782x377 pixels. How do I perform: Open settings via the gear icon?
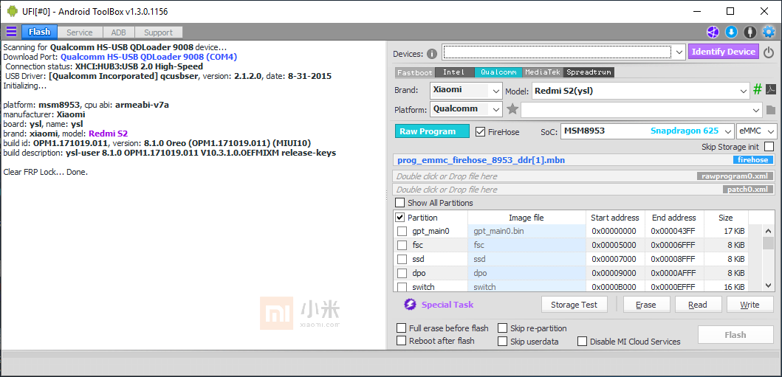769,32
